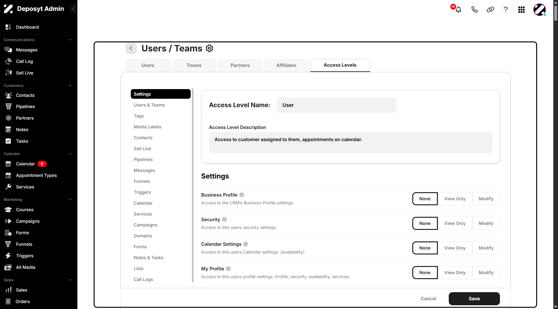Image resolution: width=558 pixels, height=309 pixels.
Task: Click Cancel to discard changes
Action: (428, 299)
